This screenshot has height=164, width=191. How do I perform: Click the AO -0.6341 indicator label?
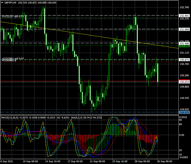pos(63,117)
